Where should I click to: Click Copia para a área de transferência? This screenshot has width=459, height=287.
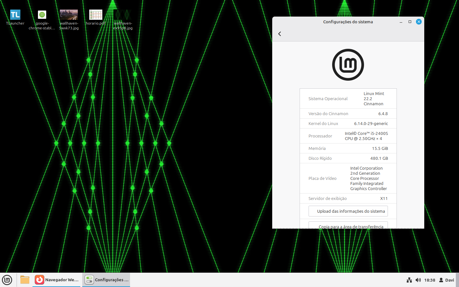348,225
